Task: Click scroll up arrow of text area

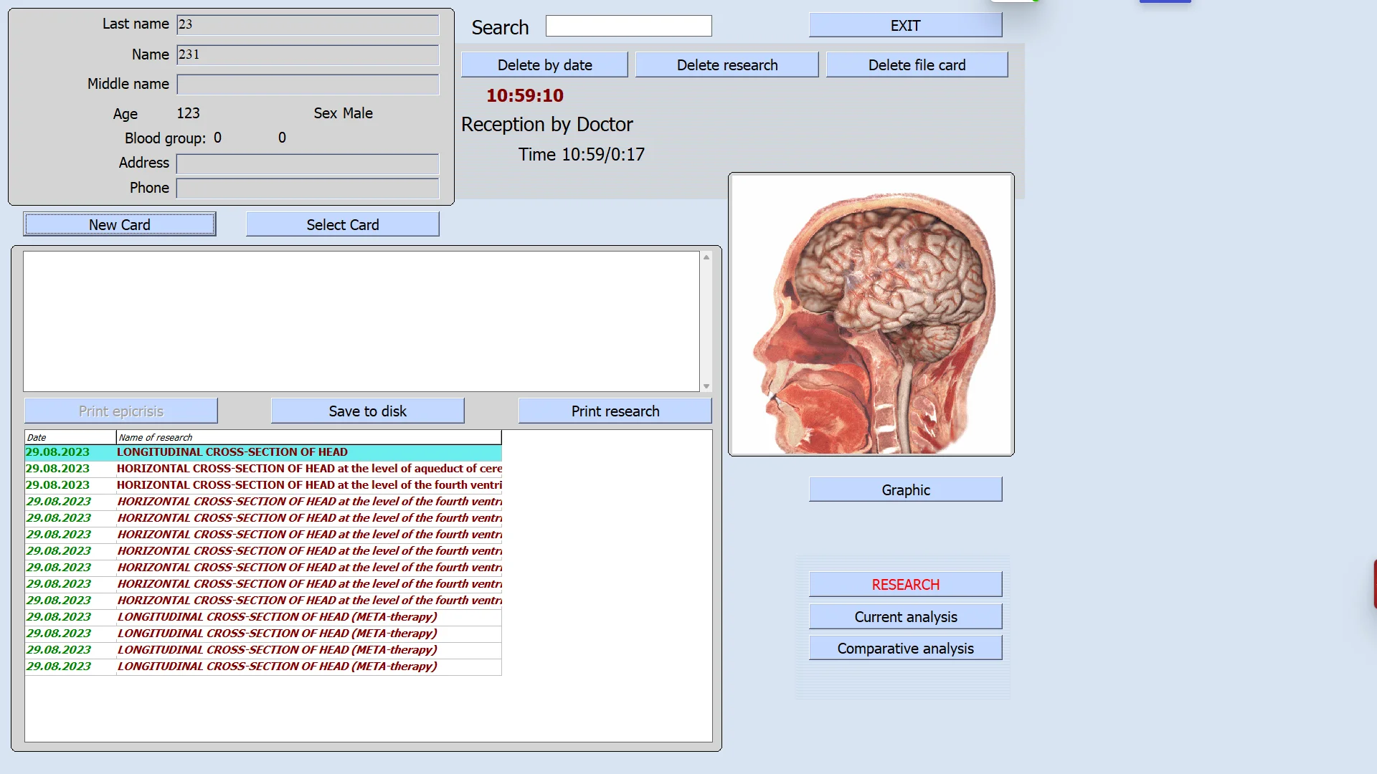Action: point(706,257)
